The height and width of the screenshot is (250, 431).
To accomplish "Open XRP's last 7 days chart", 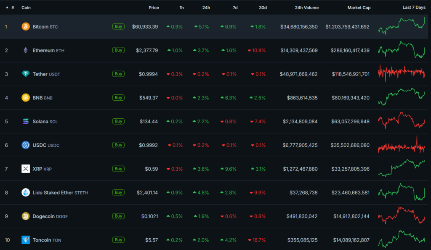I will point(402,168).
